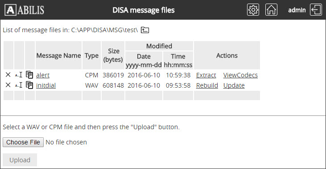Click the admin username label
326x169 pixels.
click(x=297, y=10)
